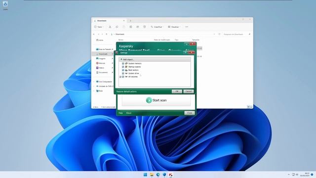Open the Visualizar view dropdown
The height and width of the screenshot is (178, 316).
pos(174,27)
